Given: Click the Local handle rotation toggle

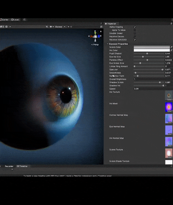Looking at the screenshot, I should [15, 20].
